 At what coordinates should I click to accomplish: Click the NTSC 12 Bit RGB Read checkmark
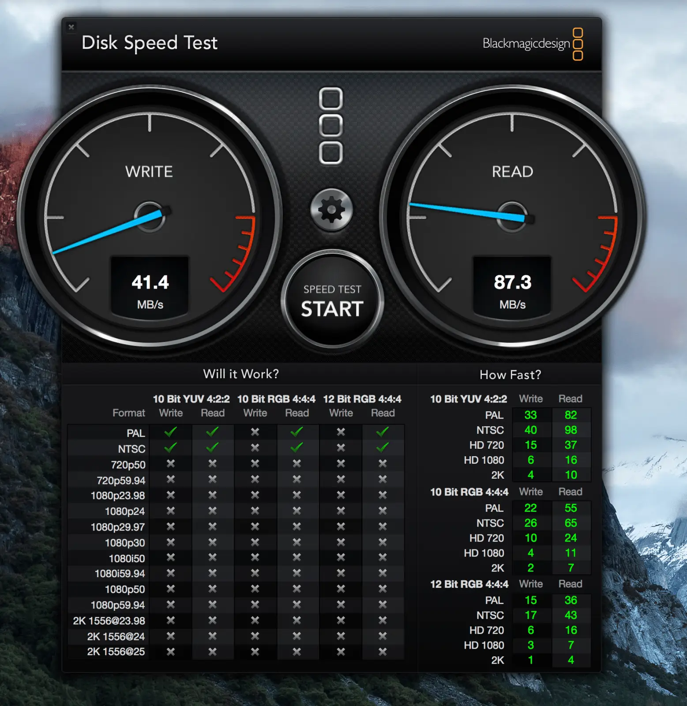point(383,447)
